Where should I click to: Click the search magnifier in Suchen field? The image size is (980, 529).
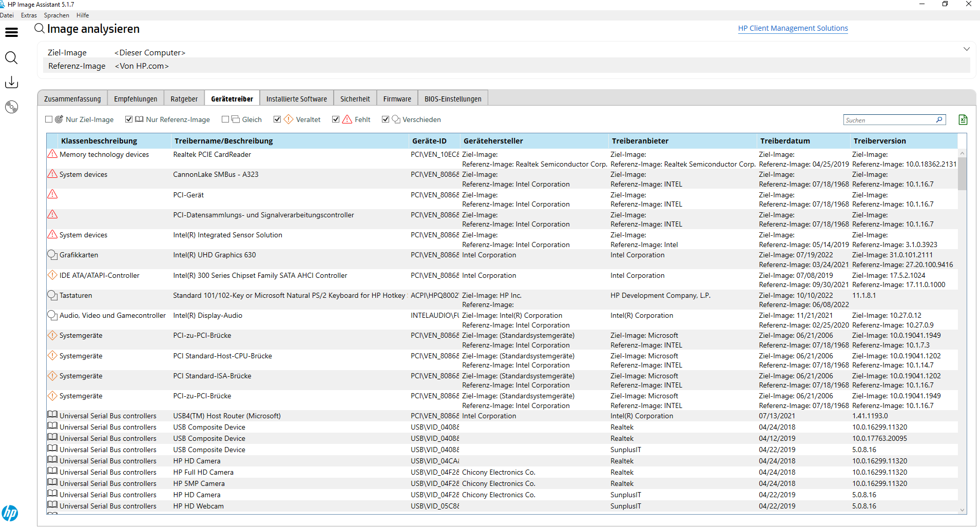tap(939, 119)
